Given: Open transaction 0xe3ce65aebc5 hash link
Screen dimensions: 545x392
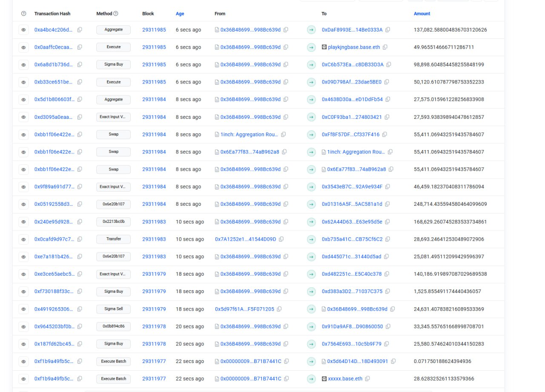Looking at the screenshot, I should (54, 274).
